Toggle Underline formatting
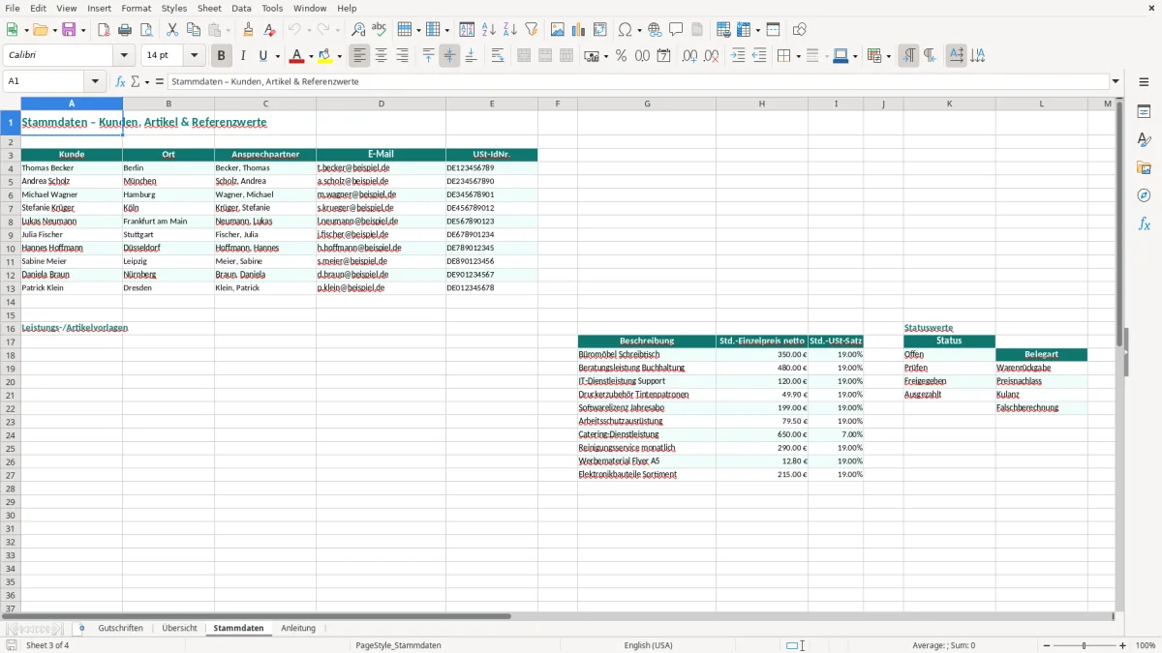1162x653 pixels. (x=262, y=56)
